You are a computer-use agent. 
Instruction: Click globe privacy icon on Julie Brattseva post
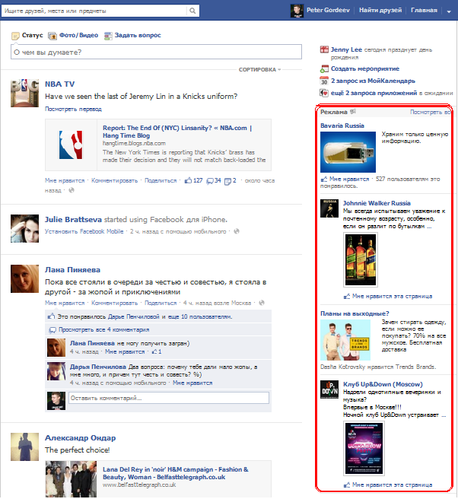[237, 231]
